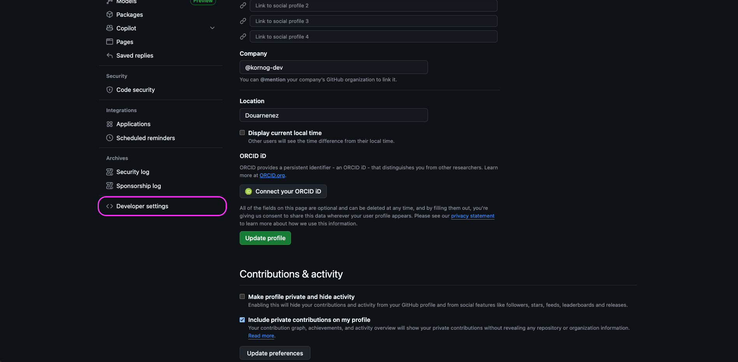Select the Code security shield icon
Screen dimensions: 738x362
pyautogui.click(x=110, y=90)
